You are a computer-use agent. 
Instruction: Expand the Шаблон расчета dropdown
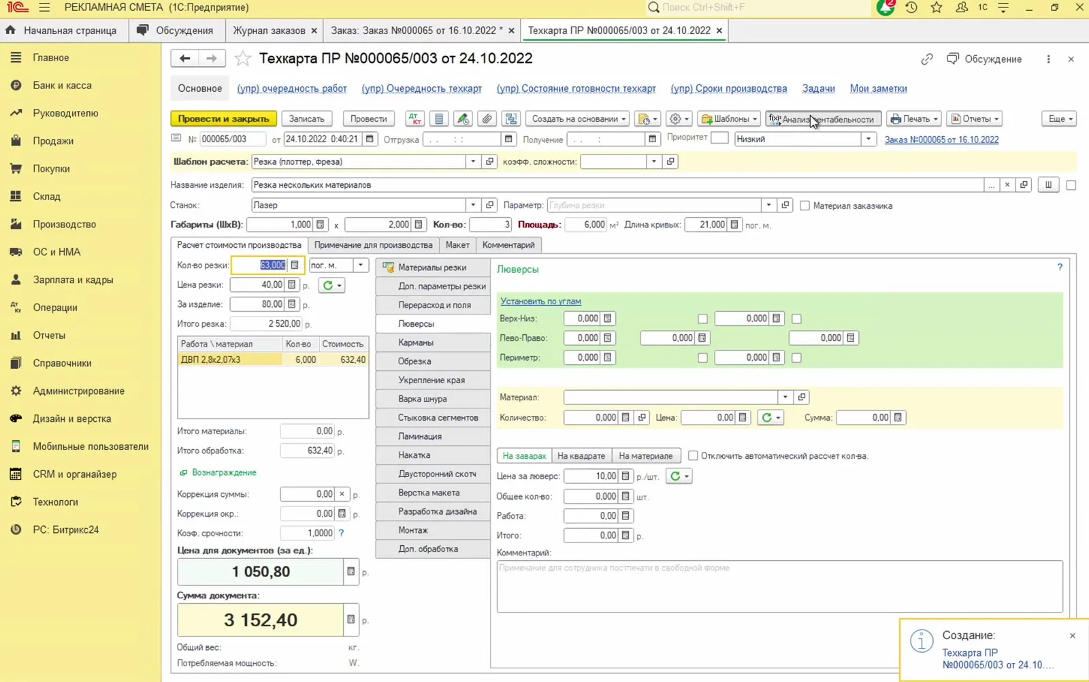[x=472, y=162]
